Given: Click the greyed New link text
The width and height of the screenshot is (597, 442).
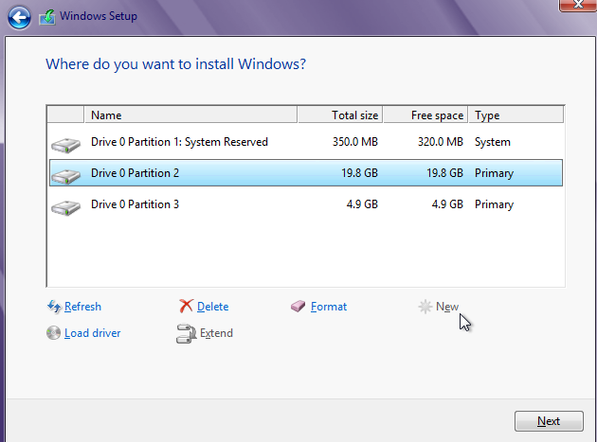Looking at the screenshot, I should coord(447,307).
